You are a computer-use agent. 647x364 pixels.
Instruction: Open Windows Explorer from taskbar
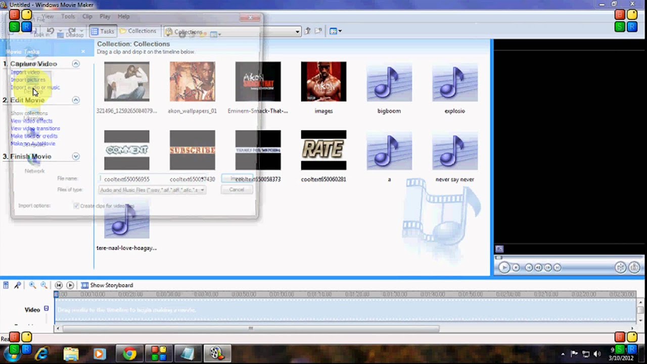pyautogui.click(x=71, y=353)
